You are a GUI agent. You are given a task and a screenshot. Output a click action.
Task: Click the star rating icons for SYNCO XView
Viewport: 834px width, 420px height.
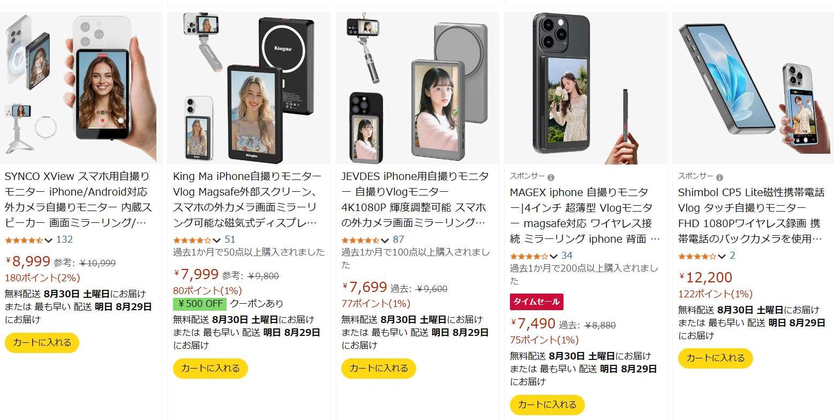tap(24, 240)
